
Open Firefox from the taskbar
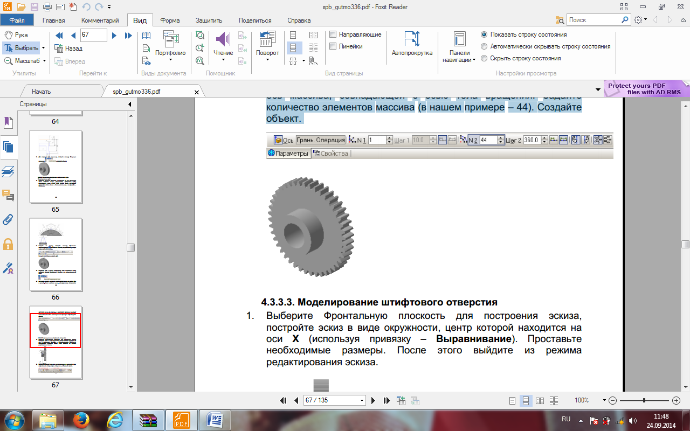point(80,420)
